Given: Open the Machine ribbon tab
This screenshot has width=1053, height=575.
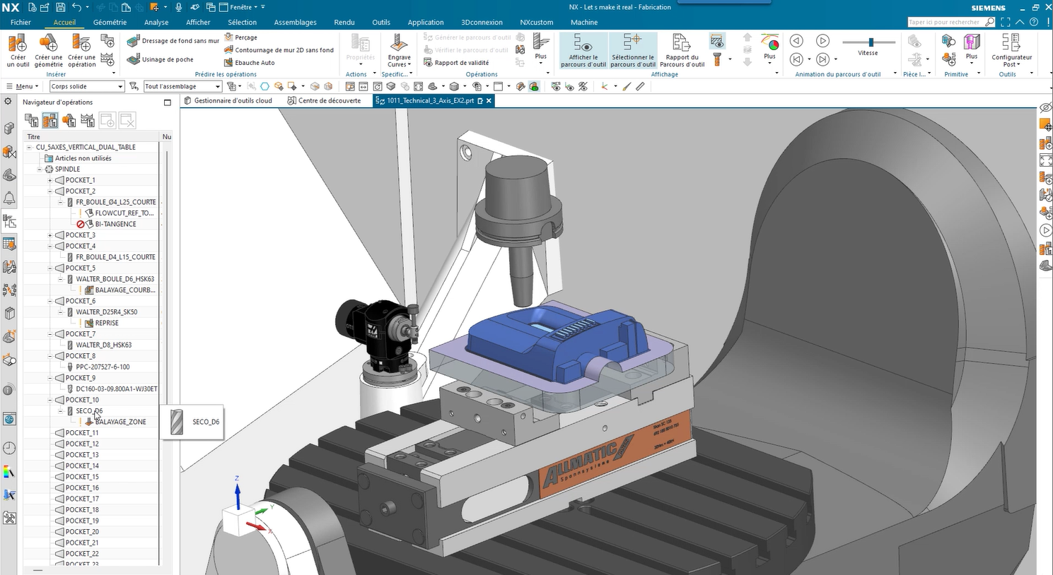Looking at the screenshot, I should (x=584, y=22).
